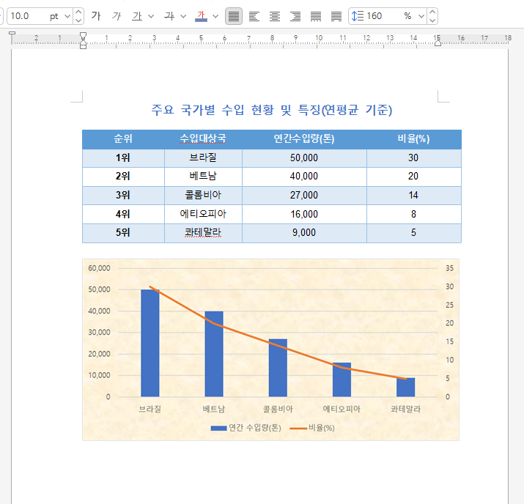Click the 9,000 table cell

(304, 233)
